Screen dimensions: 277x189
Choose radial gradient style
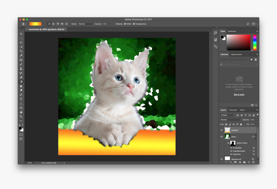point(53,24)
